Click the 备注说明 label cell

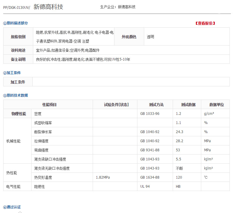tap(18, 59)
